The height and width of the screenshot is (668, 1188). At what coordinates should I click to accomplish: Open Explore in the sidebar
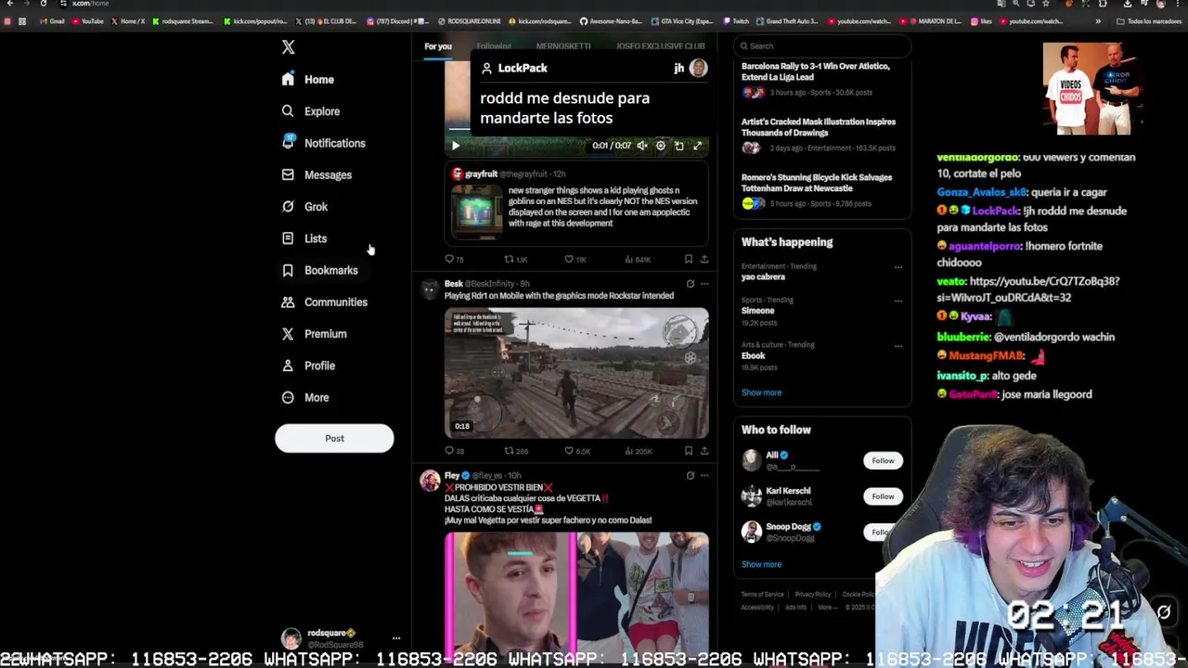[x=311, y=111]
